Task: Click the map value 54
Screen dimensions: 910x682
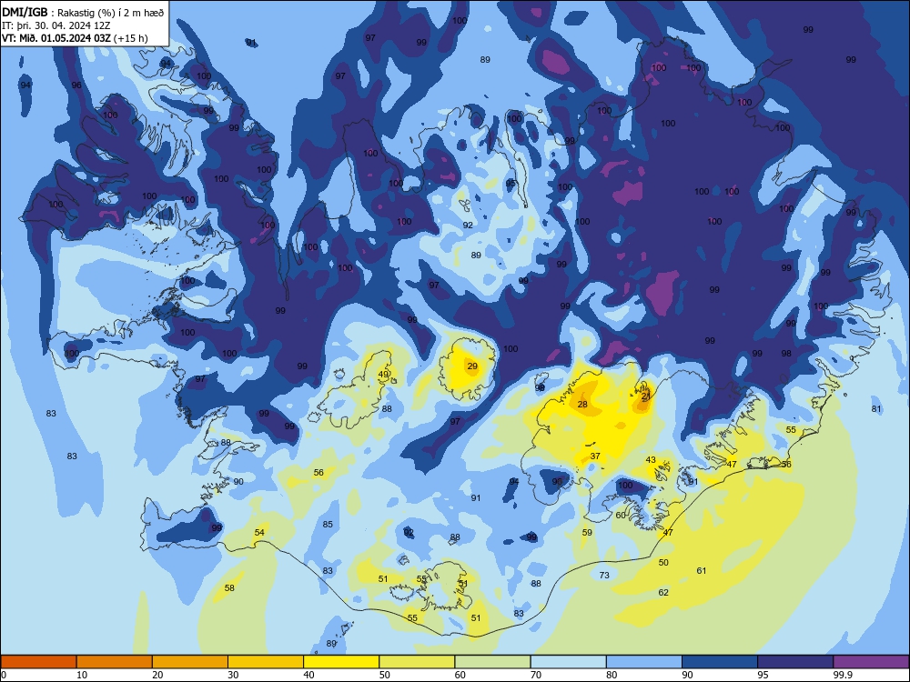Action: 259,532
